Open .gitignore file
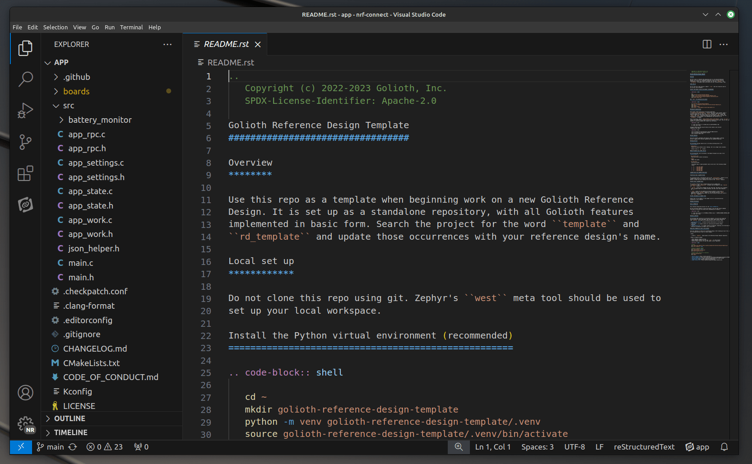 click(x=112, y=334)
